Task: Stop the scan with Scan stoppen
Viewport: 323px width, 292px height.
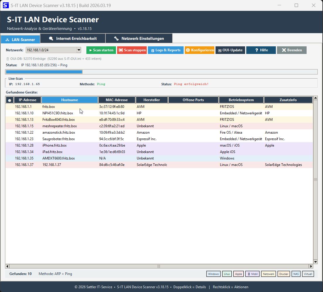Action: [x=132, y=50]
